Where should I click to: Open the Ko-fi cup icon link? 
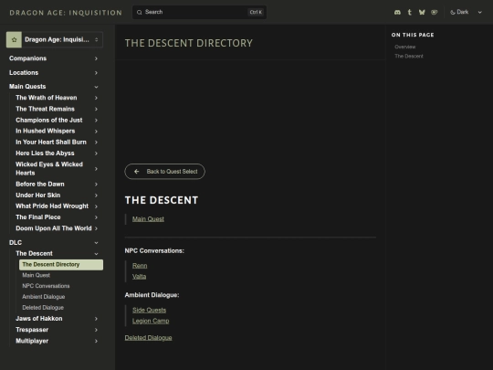(435, 12)
